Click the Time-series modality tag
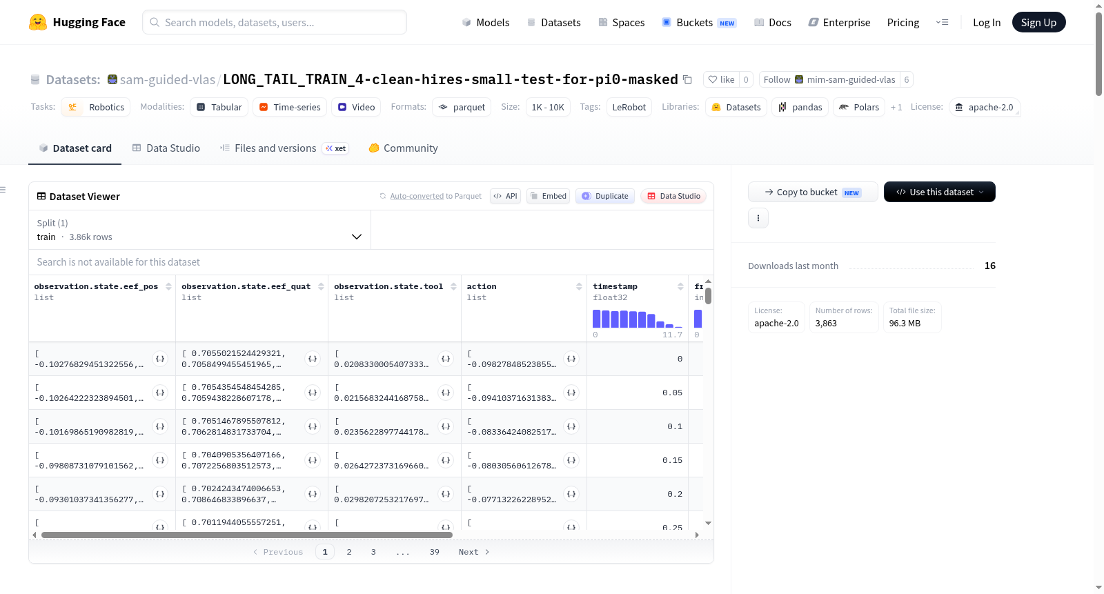The width and height of the screenshot is (1104, 594). click(x=290, y=107)
